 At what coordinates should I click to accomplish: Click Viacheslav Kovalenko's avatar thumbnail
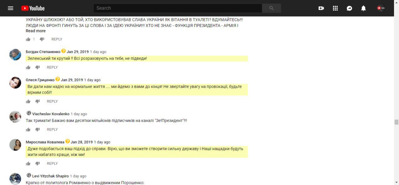point(15,117)
